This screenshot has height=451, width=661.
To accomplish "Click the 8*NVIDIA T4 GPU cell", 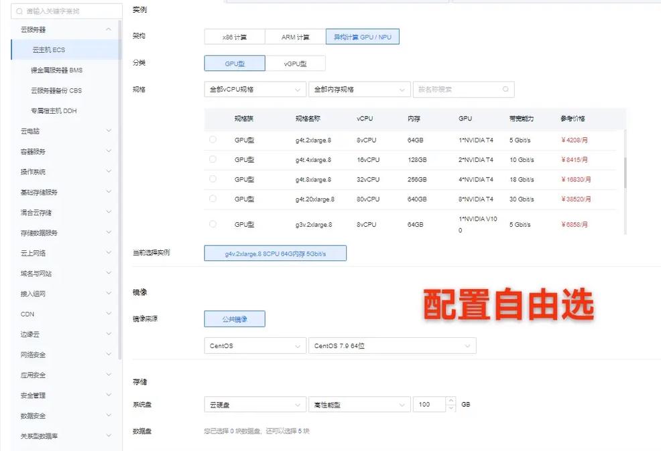I will tap(476, 199).
